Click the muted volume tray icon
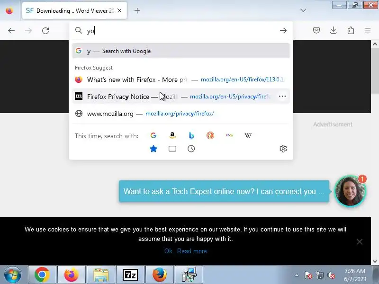 (331, 275)
